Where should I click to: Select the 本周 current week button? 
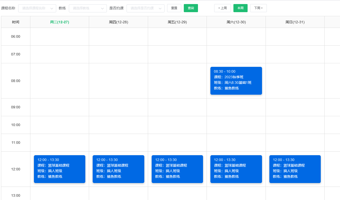(x=240, y=8)
